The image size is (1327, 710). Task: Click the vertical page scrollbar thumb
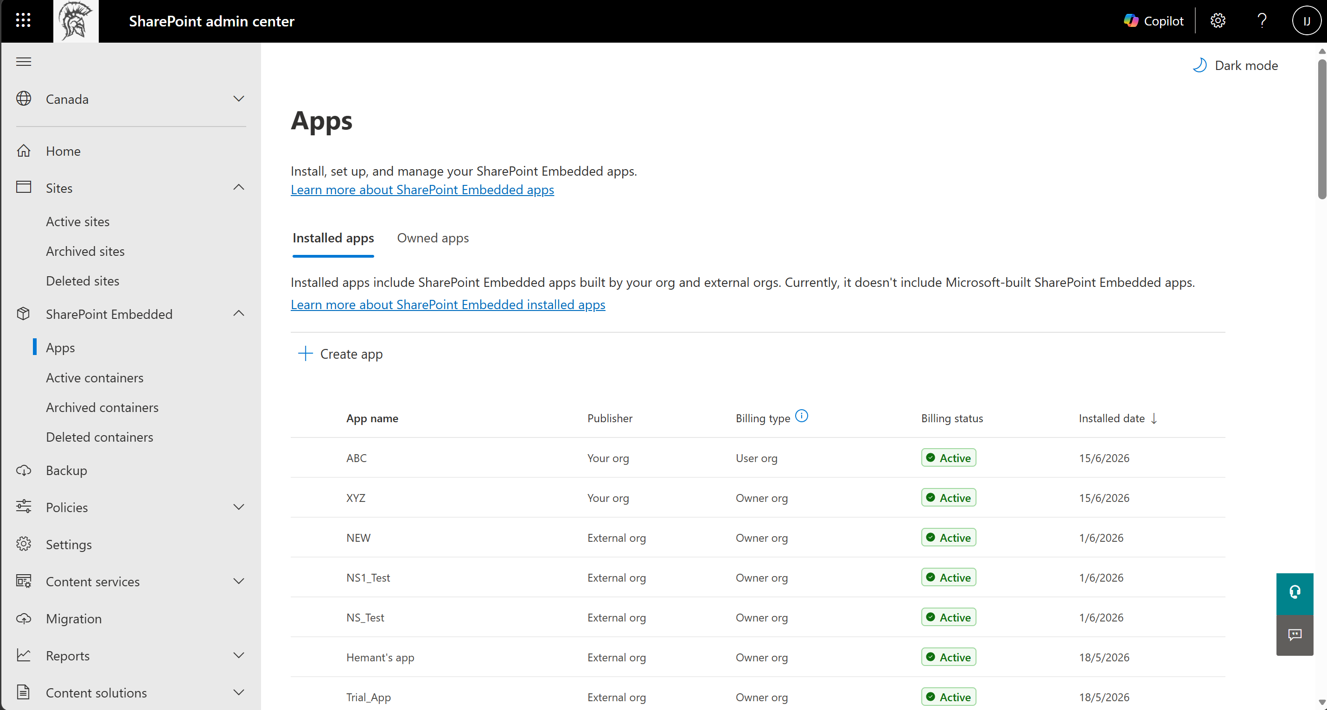tap(1322, 129)
